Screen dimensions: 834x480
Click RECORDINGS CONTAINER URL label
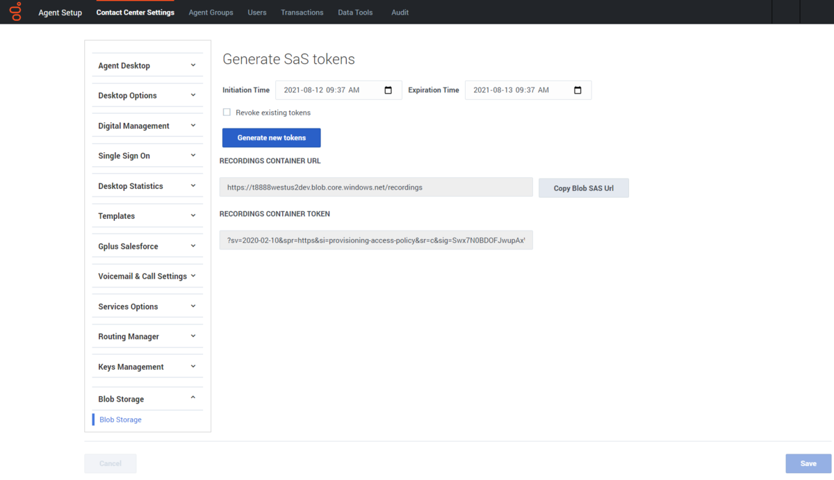click(x=270, y=160)
